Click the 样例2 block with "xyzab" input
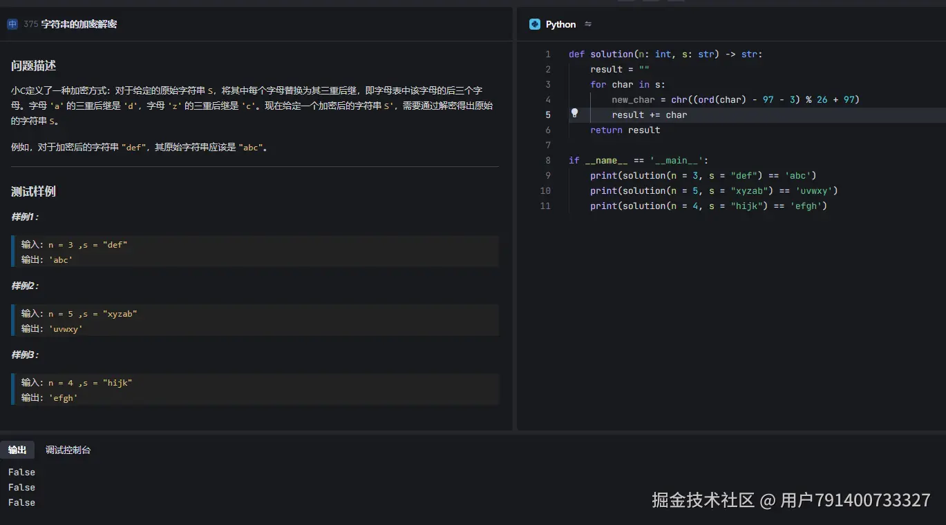Screen dimensions: 946x525 (256, 321)
